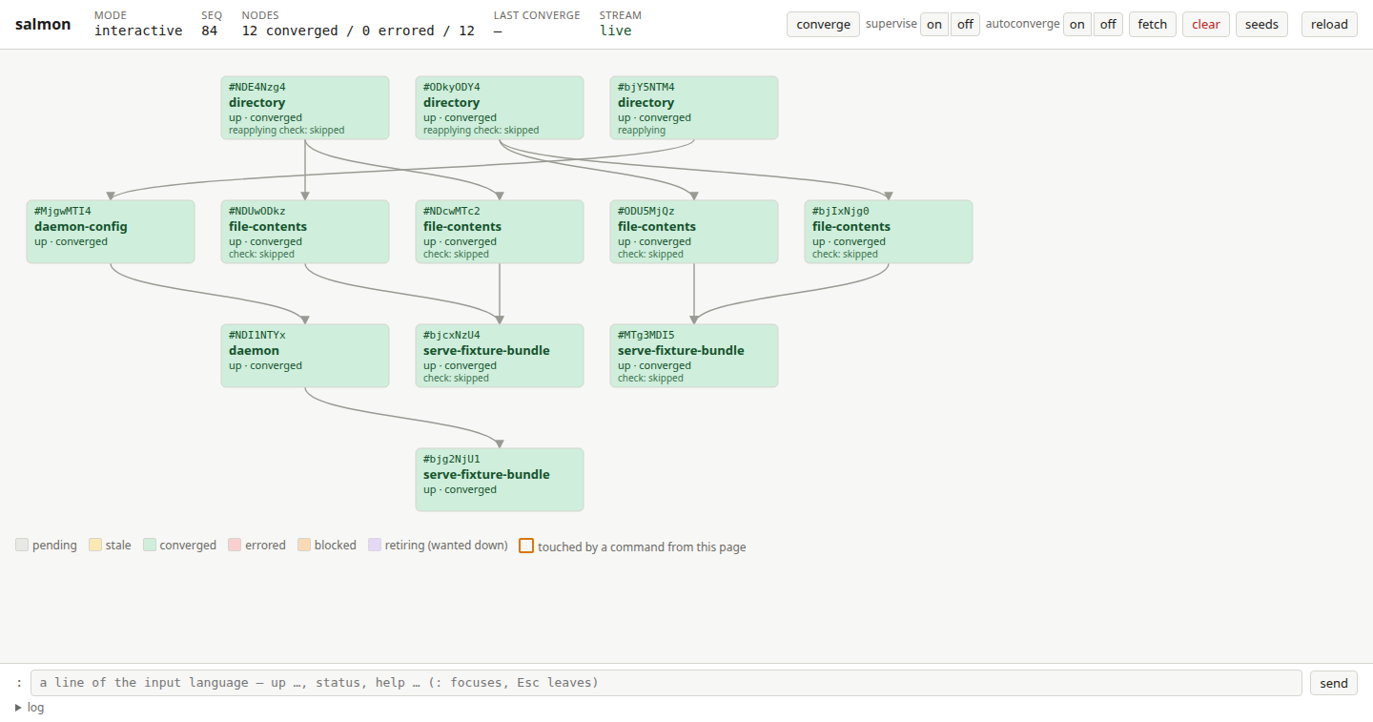
Task: Click the red clear button
Action: click(x=1206, y=24)
